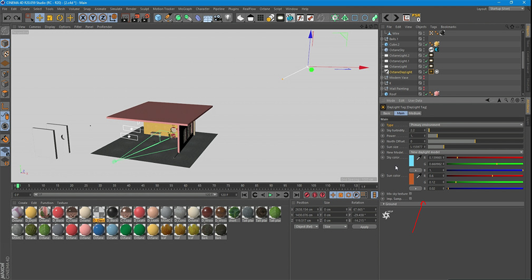
Task: Click the record keyframe button
Action: 307,195
